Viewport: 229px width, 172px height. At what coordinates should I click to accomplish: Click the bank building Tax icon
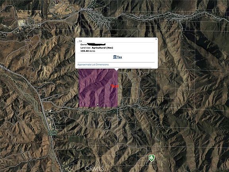(x=115, y=57)
